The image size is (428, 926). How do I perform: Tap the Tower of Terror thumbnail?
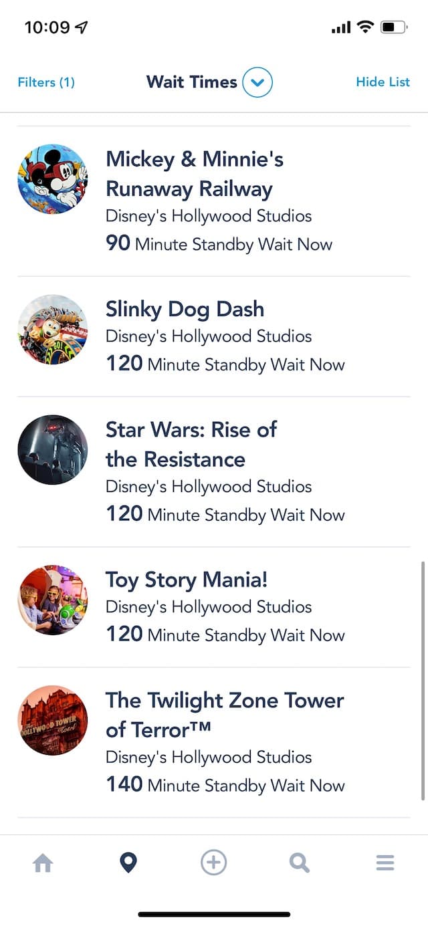coord(52,721)
